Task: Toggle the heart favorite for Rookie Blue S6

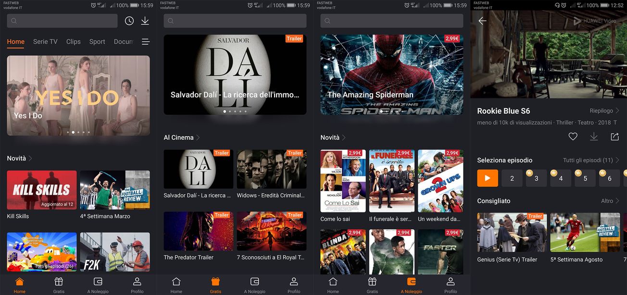Action: [x=573, y=137]
